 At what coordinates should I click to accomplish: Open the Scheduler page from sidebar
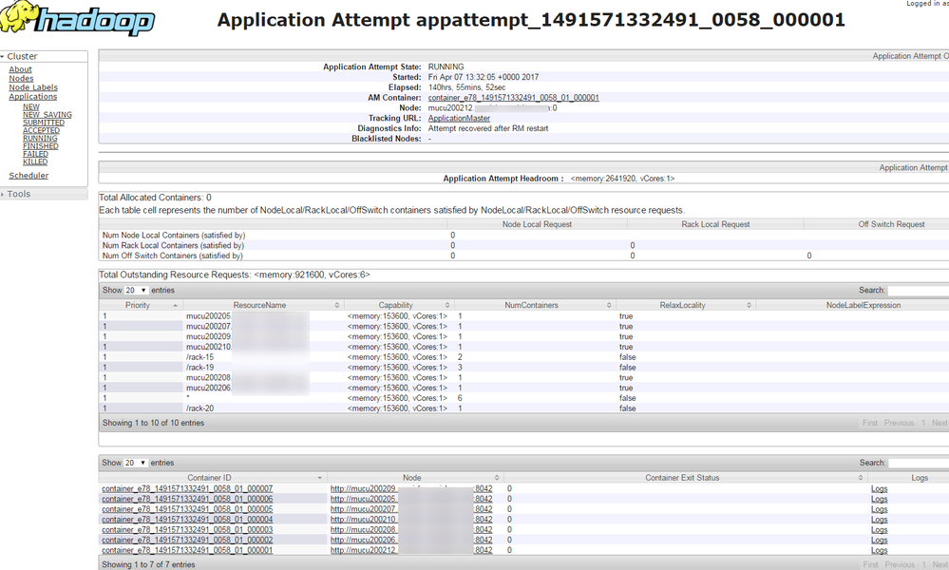[28, 176]
